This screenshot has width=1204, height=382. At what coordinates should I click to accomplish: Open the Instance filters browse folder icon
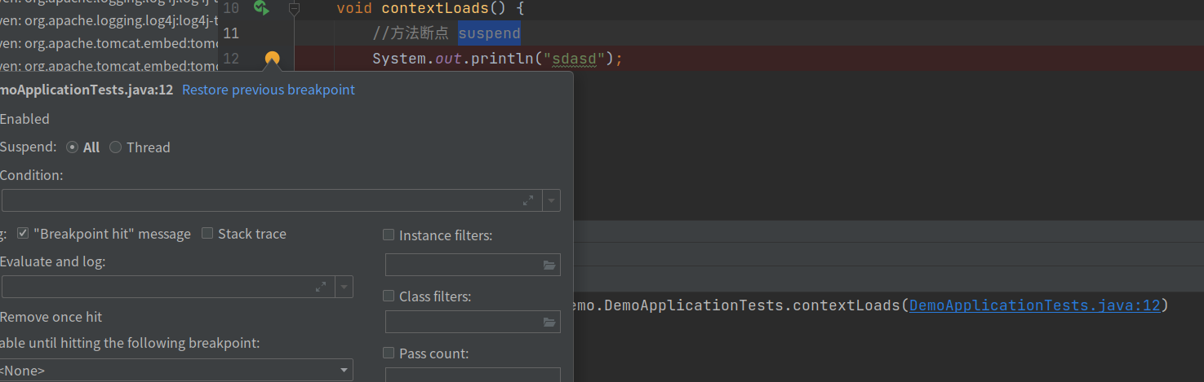coord(550,265)
